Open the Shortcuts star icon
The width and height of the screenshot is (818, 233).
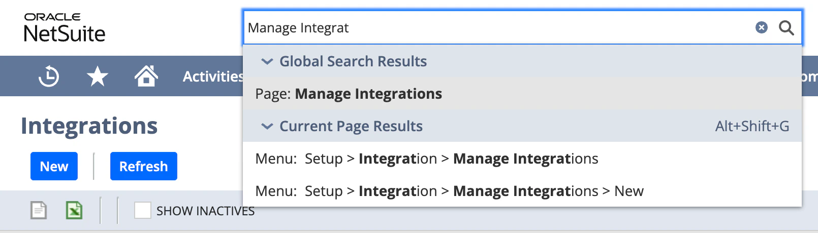tap(97, 76)
